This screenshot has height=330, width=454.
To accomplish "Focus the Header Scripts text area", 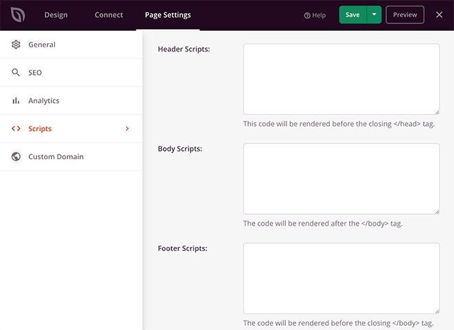I will [342, 79].
